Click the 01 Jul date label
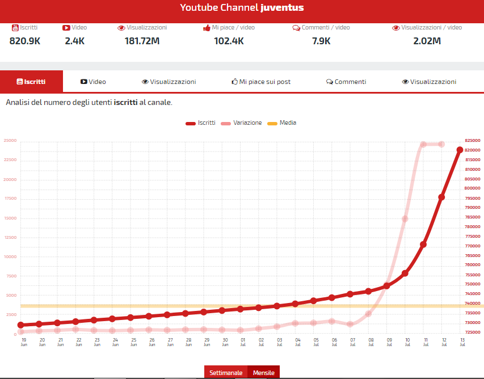The width and height of the screenshot is (484, 379). tap(243, 342)
